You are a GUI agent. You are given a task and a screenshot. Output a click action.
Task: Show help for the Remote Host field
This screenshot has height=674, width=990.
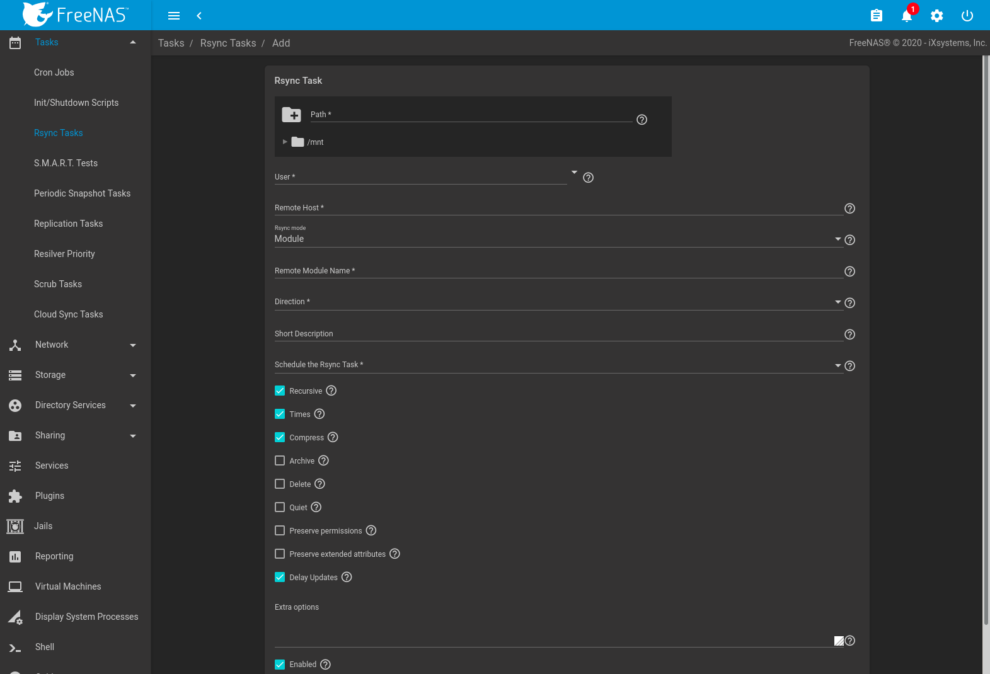[x=849, y=208]
